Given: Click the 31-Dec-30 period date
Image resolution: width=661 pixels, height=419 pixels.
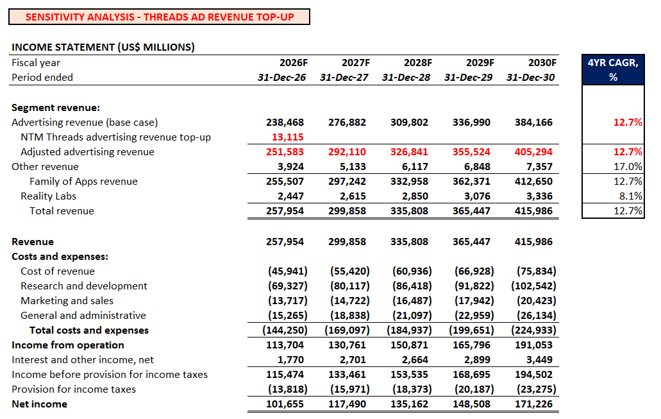Looking at the screenshot, I should [x=530, y=77].
